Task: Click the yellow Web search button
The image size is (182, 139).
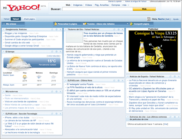Action: (x=144, y=9)
